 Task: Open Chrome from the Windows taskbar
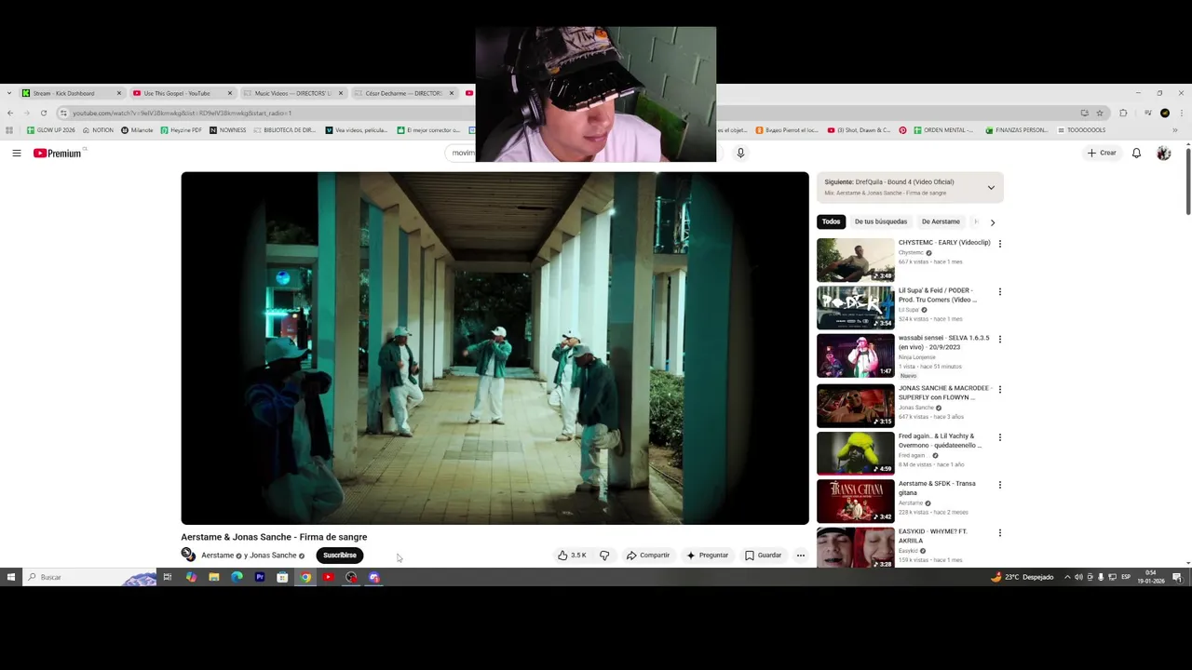(305, 577)
